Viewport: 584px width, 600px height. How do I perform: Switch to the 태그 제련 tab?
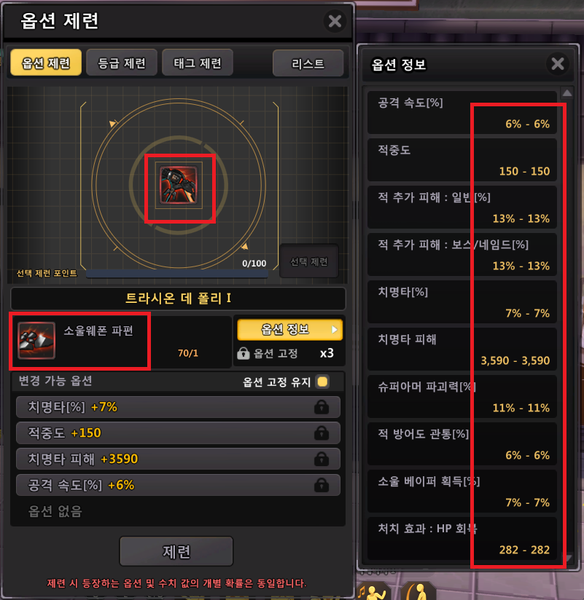(198, 63)
